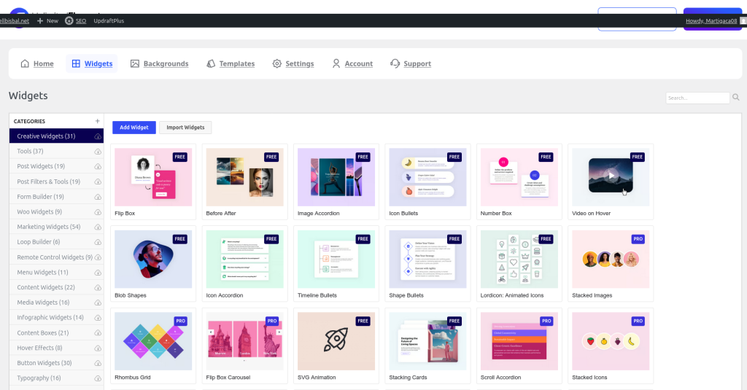Open the SEO item in admin bar

(x=76, y=21)
